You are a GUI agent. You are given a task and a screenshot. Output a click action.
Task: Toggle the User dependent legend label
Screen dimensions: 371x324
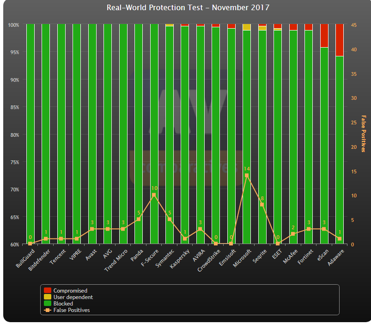73,297
